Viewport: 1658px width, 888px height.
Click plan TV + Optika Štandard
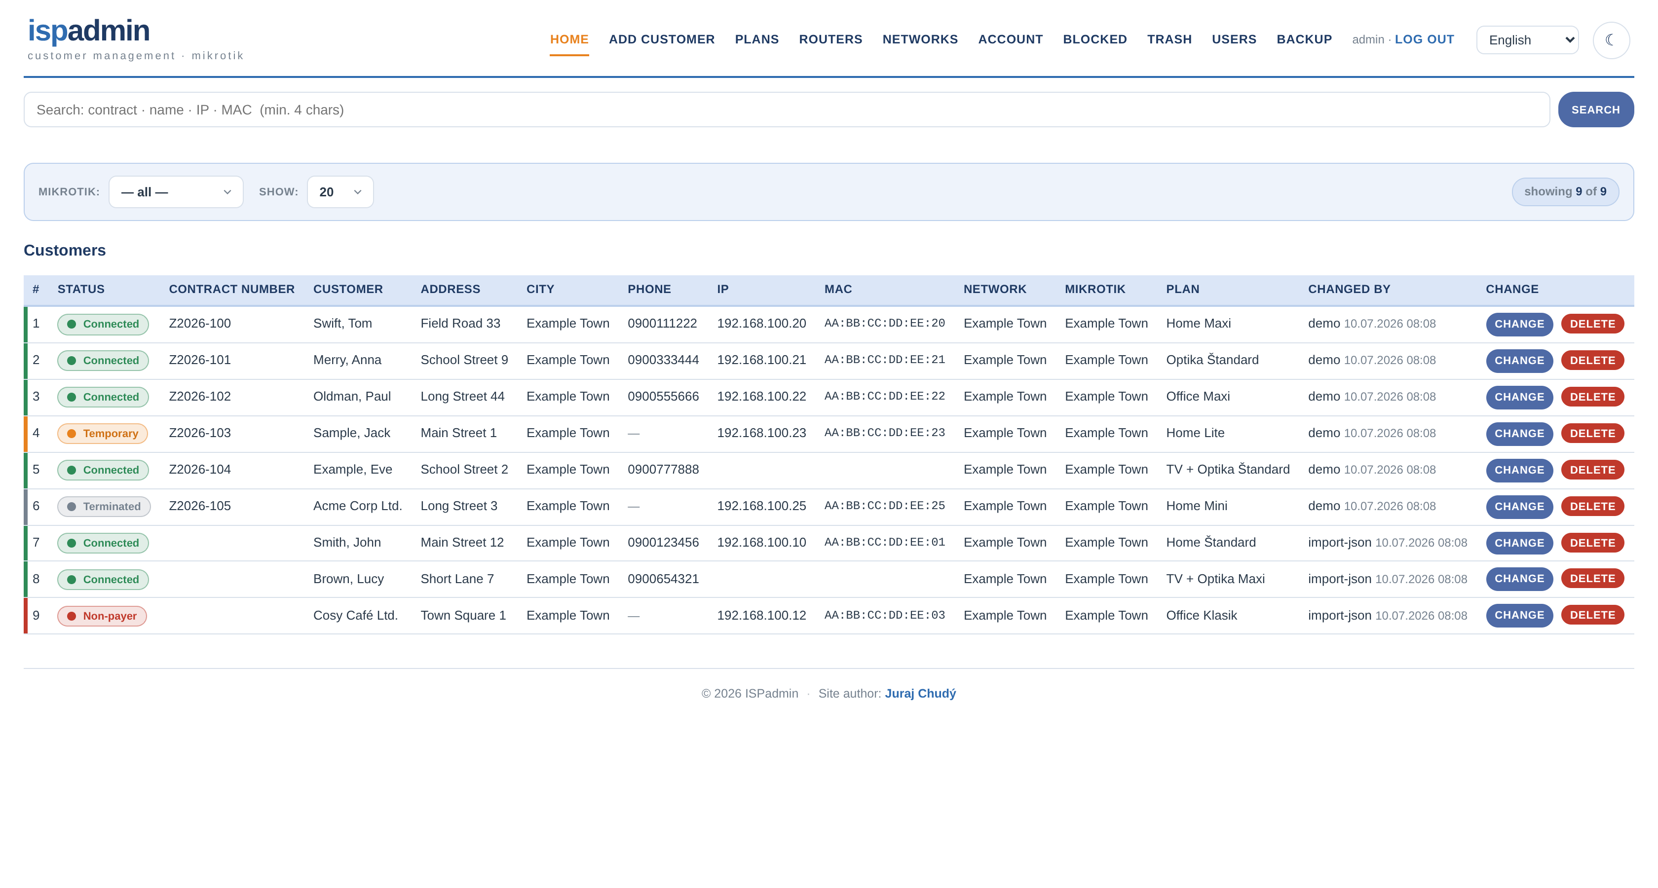click(1227, 469)
